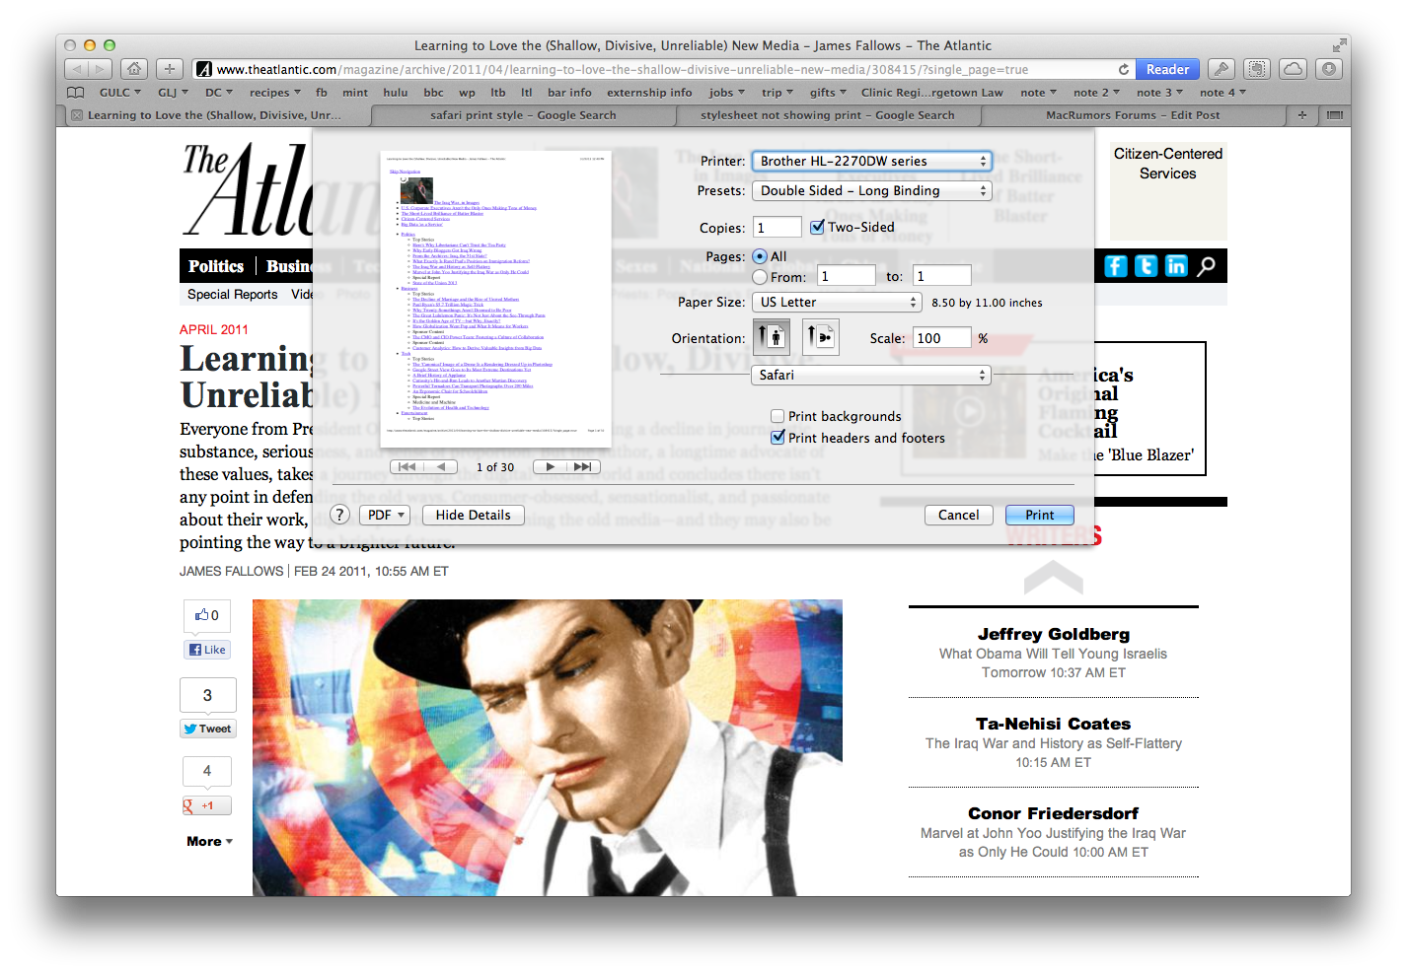
Task: Click the print dialog help question mark
Action: [x=339, y=515]
